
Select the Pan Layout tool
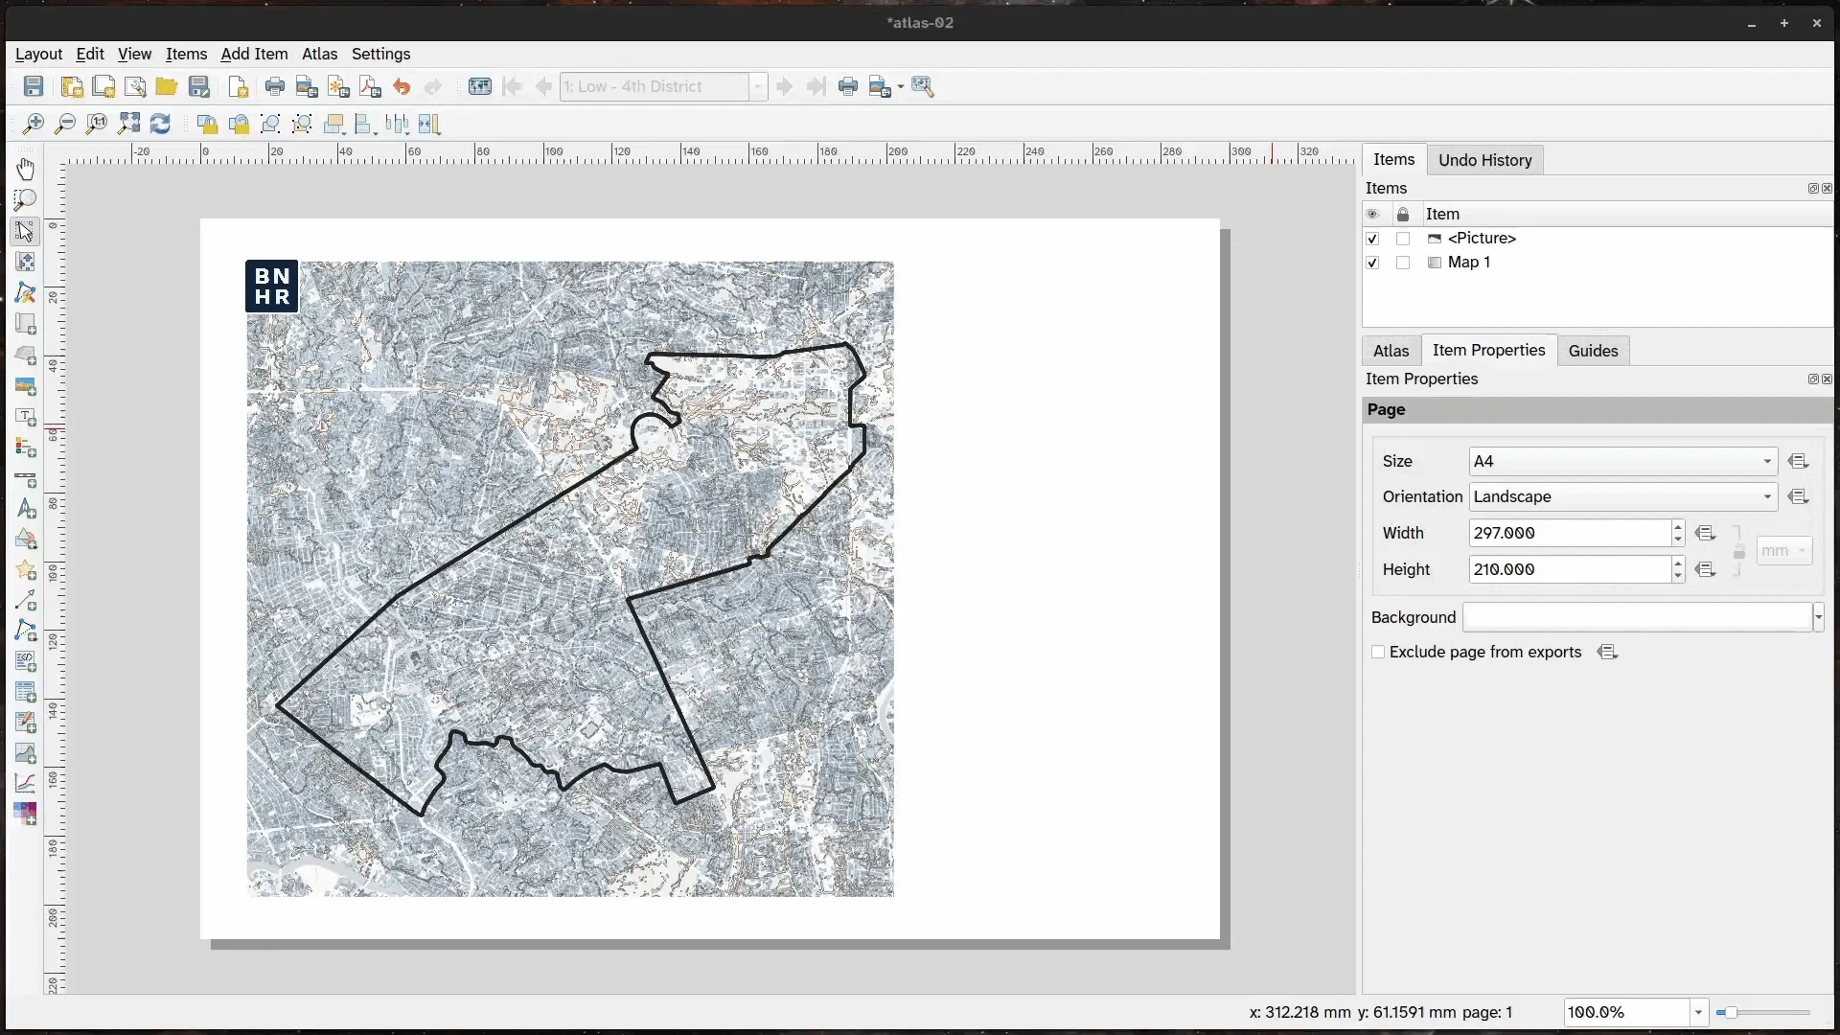25,169
